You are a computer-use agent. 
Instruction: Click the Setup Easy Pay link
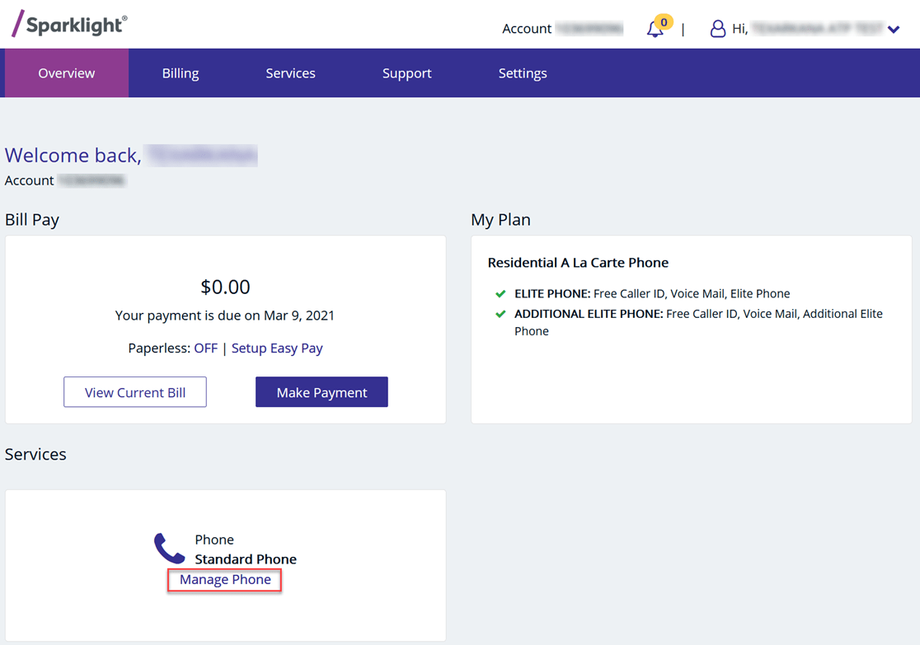click(277, 348)
